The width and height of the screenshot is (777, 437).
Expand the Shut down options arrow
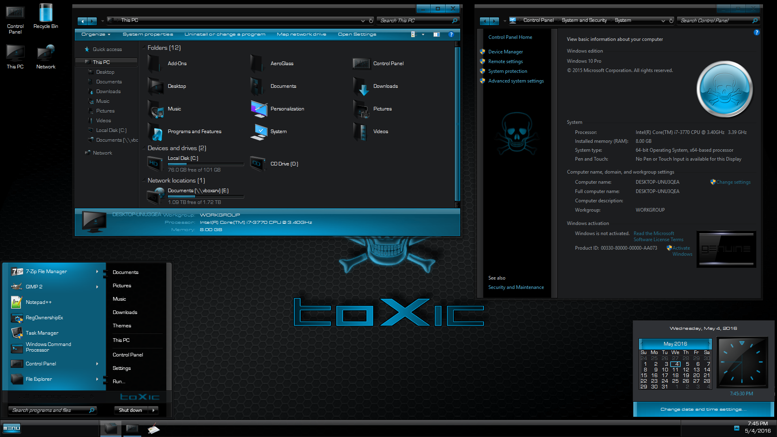coord(153,410)
